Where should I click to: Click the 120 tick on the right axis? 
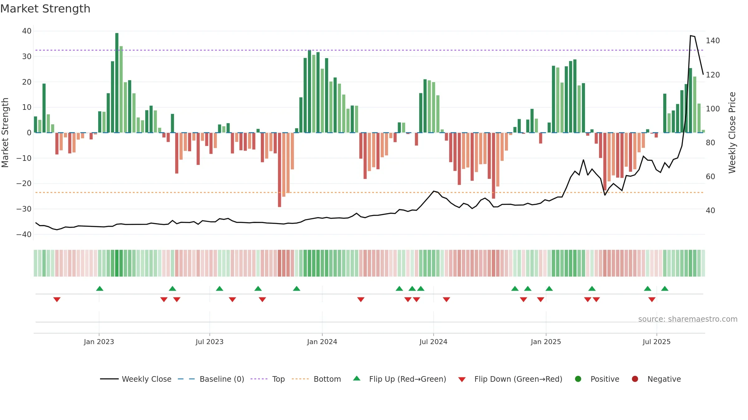(x=713, y=75)
